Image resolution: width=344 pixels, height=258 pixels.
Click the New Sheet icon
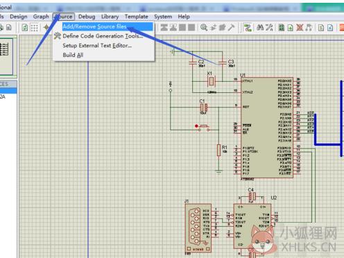tap(291, 28)
